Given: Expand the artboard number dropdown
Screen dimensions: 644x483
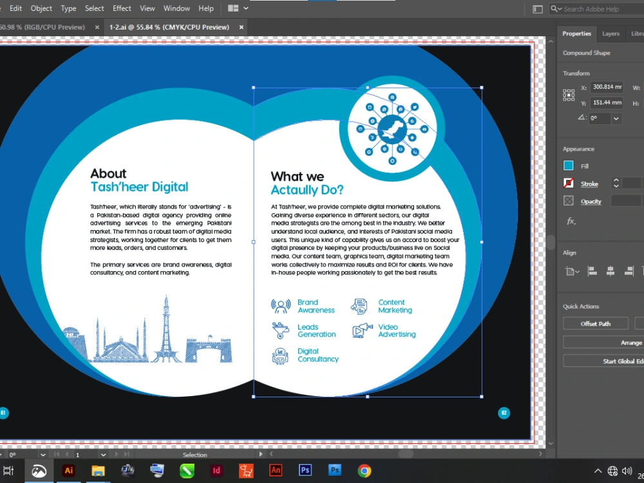Looking at the screenshot, I should [x=103, y=455].
